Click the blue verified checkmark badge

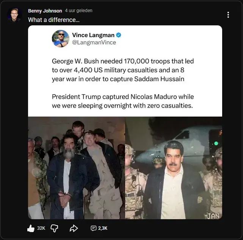coord(119,35)
